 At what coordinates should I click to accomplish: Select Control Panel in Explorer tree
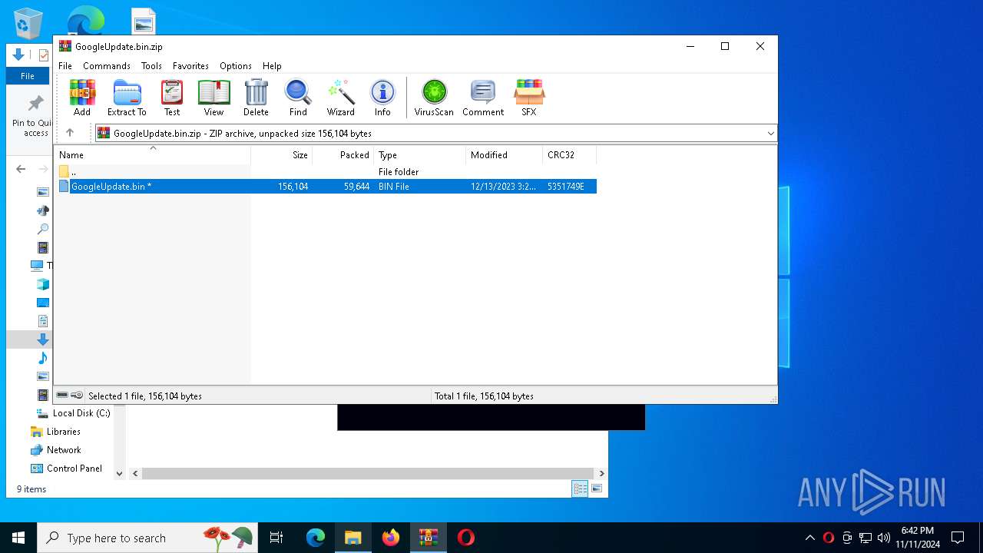(74, 469)
